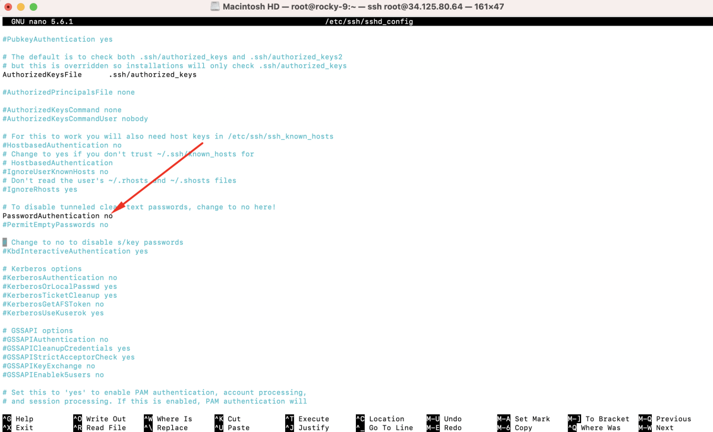Click the ^_ Go To Line shortcut
Screen dimensions: 713x432
[x=384, y=428]
